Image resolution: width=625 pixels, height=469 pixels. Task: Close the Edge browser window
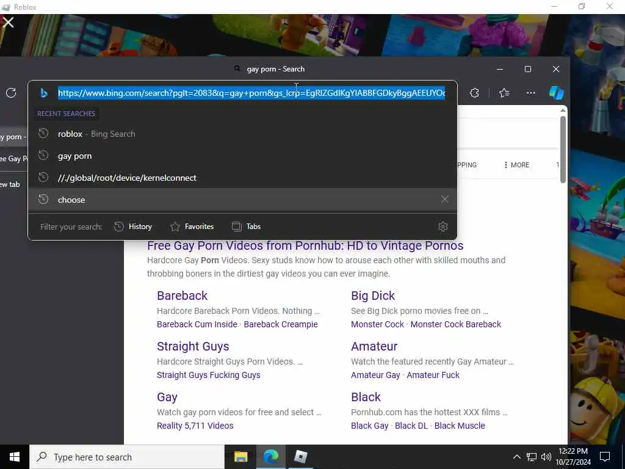556,69
